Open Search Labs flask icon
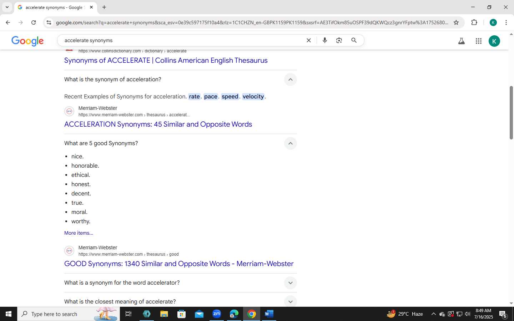The width and height of the screenshot is (514, 321). (x=462, y=41)
